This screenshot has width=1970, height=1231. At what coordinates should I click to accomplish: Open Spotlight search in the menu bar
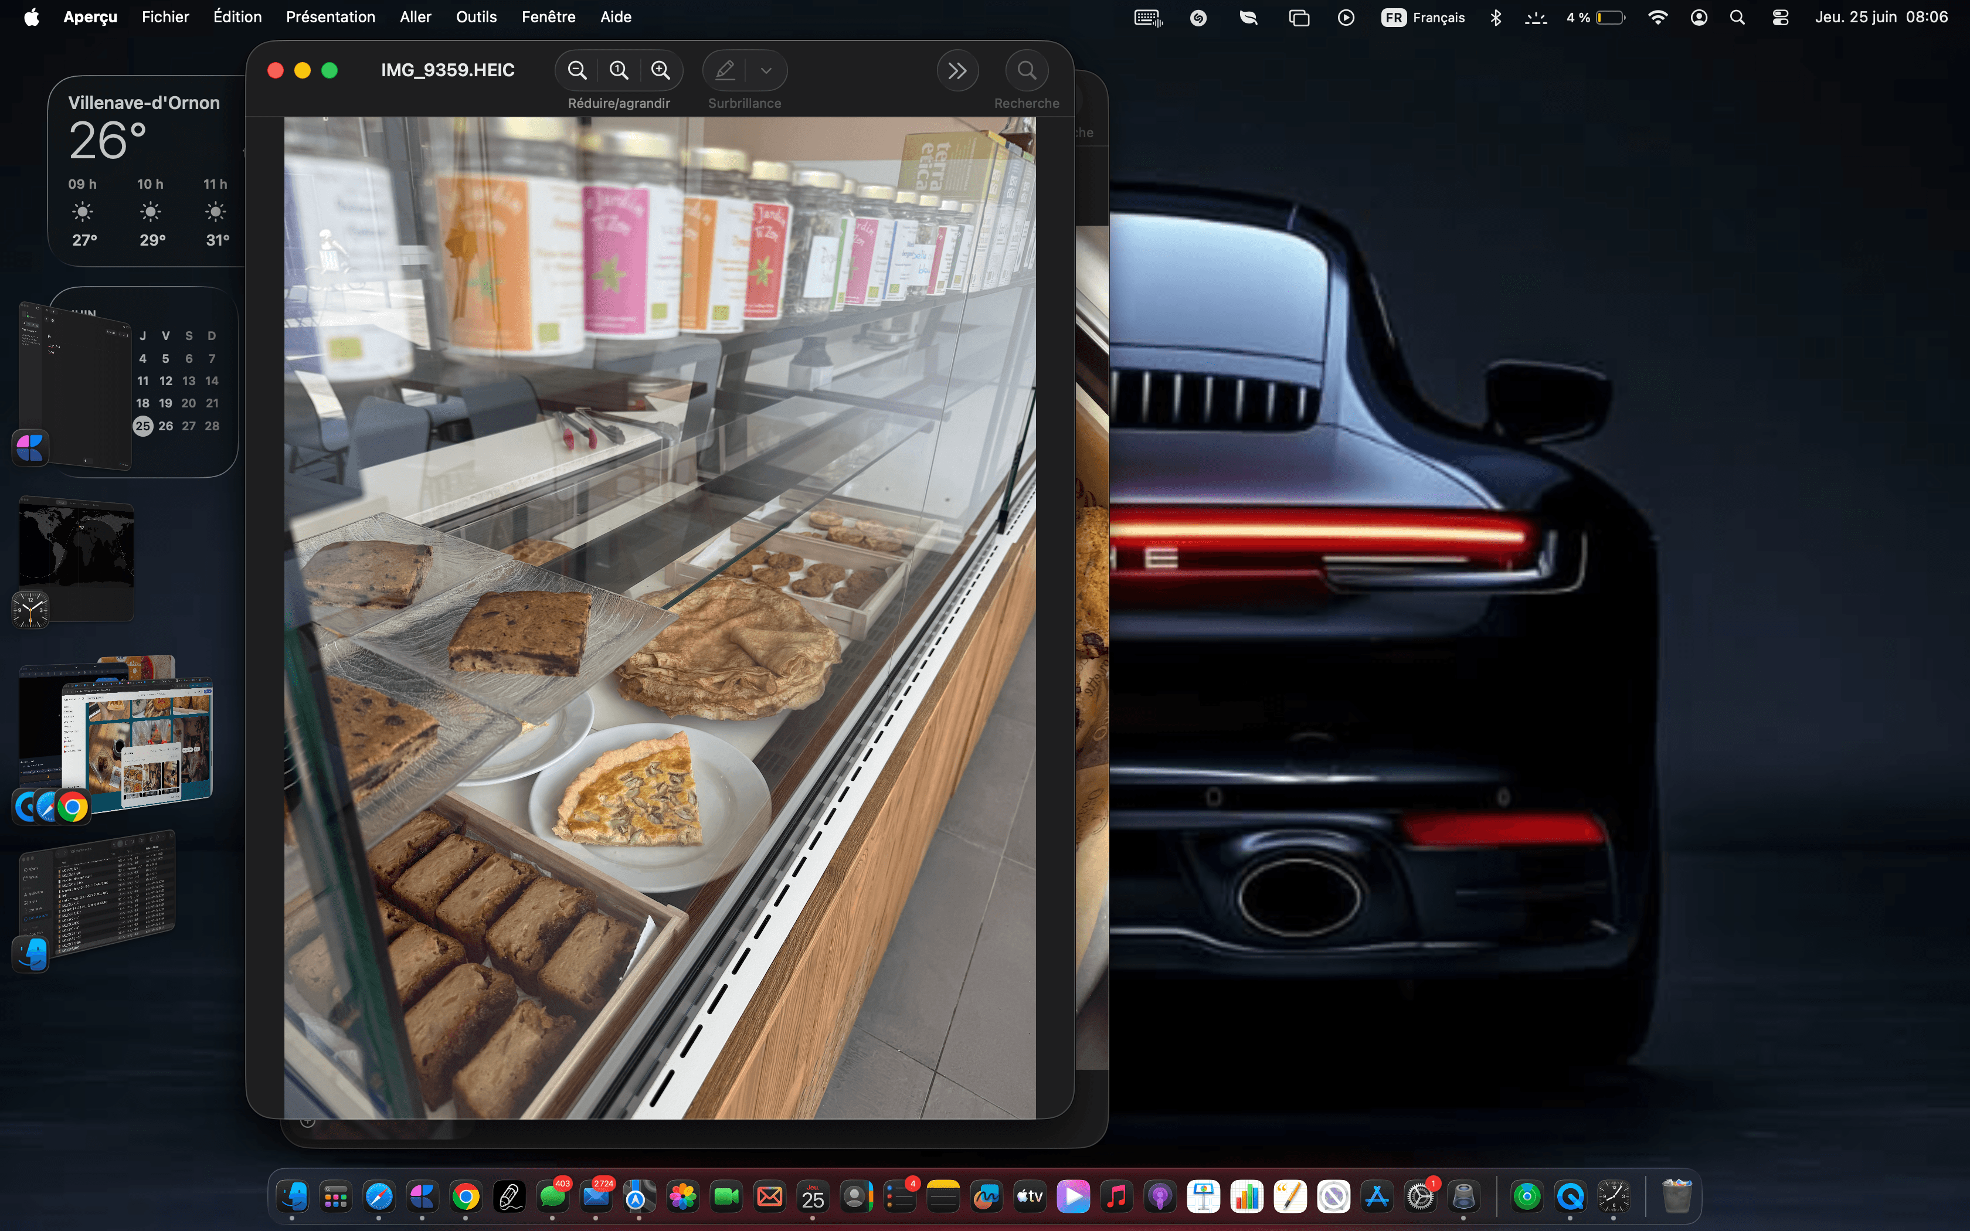pyautogui.click(x=1737, y=17)
